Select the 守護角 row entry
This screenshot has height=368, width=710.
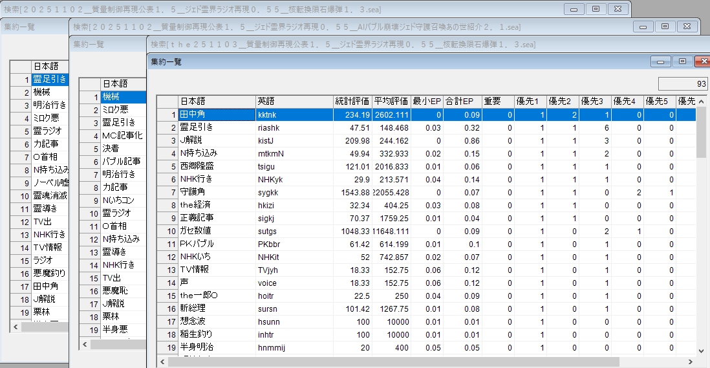tap(217, 192)
